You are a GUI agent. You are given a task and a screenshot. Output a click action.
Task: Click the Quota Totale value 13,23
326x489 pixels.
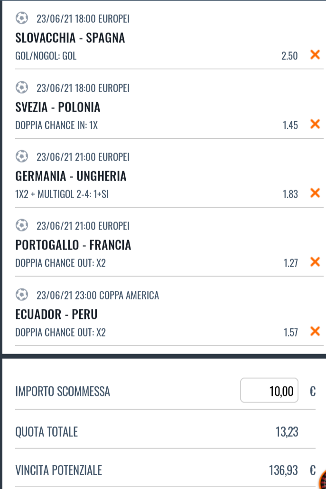pyautogui.click(x=287, y=432)
